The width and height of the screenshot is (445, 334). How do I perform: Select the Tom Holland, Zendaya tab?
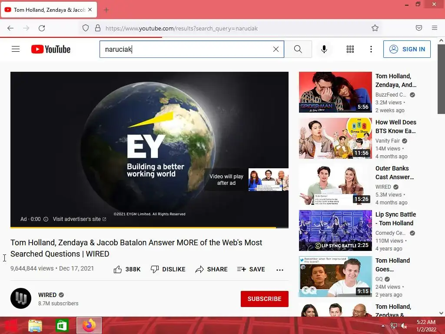tap(49, 10)
